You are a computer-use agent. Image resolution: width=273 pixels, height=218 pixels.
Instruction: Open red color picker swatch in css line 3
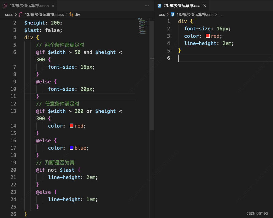point(208,36)
